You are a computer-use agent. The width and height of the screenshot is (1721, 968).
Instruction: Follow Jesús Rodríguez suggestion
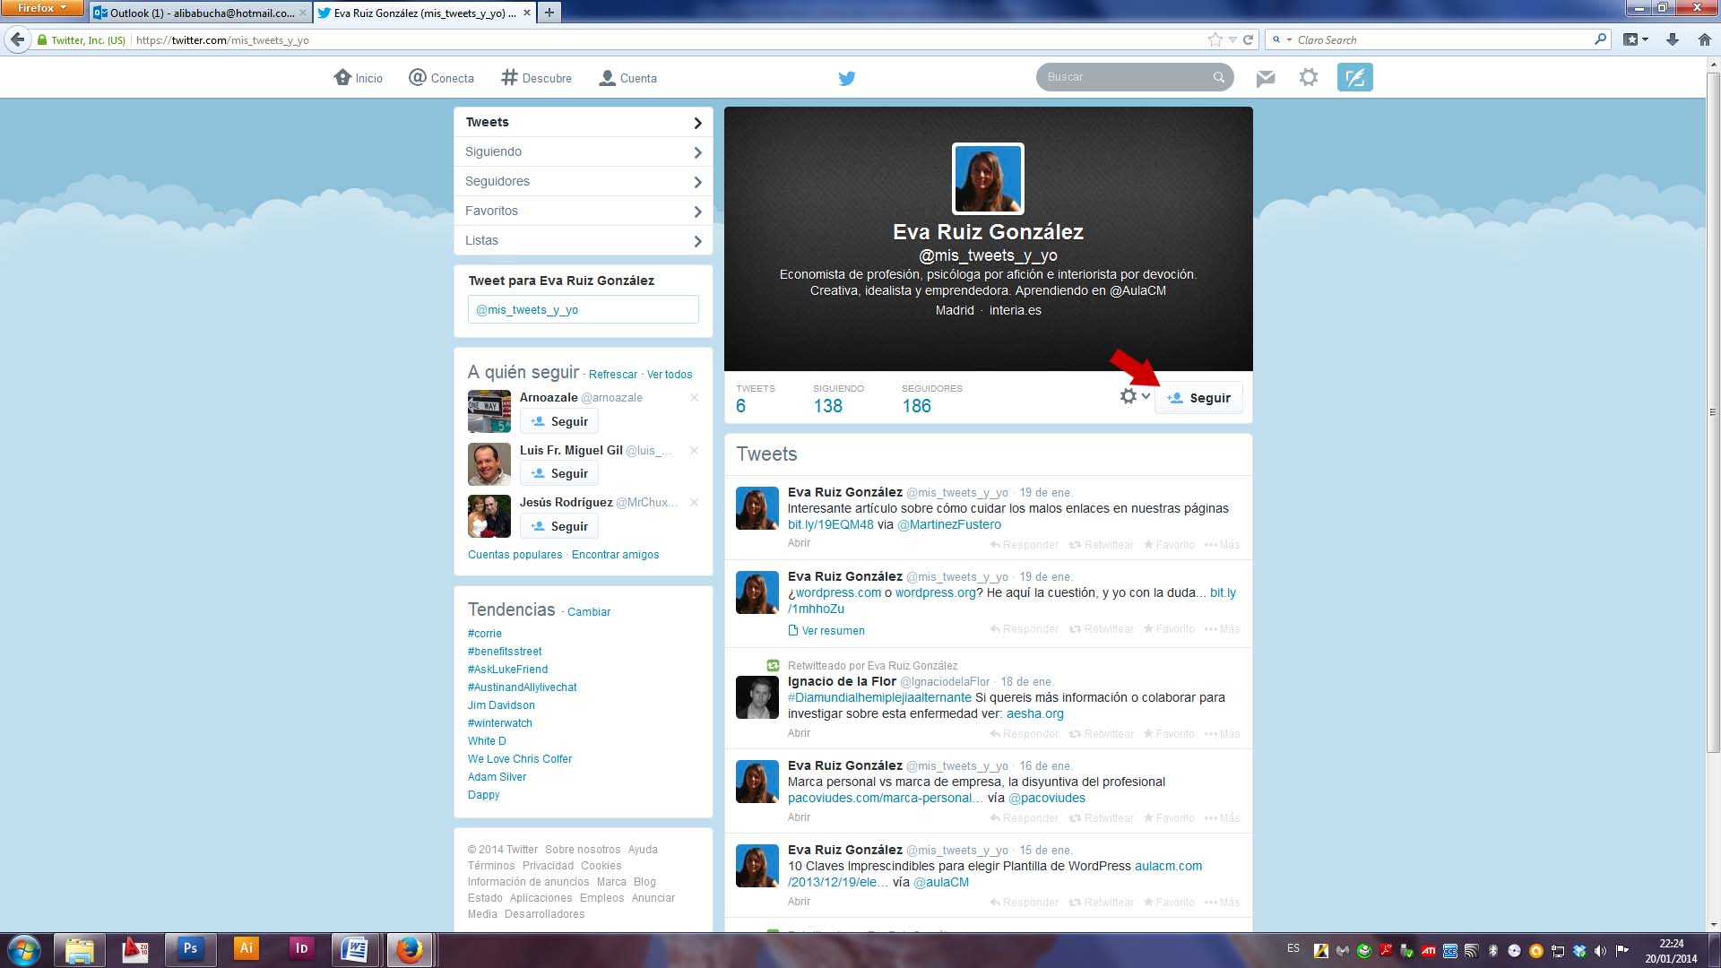(x=559, y=526)
